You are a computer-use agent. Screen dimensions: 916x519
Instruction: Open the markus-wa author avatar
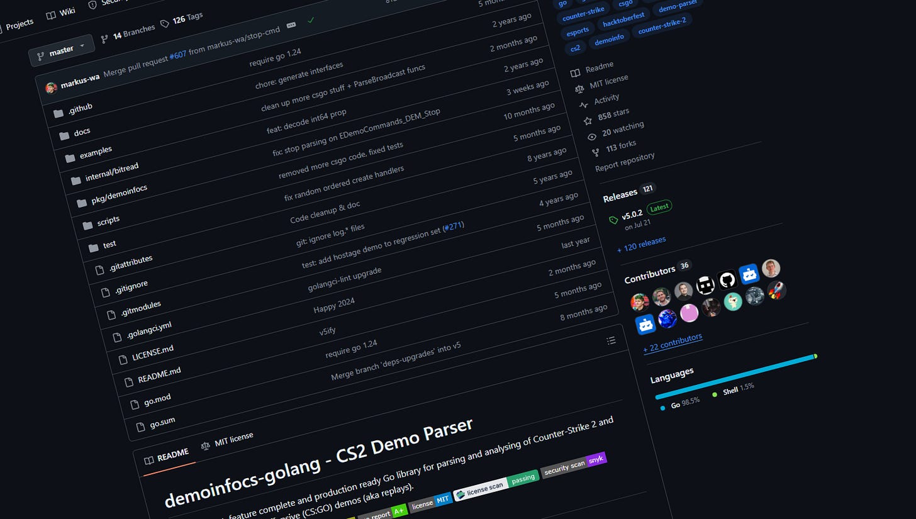pos(52,87)
